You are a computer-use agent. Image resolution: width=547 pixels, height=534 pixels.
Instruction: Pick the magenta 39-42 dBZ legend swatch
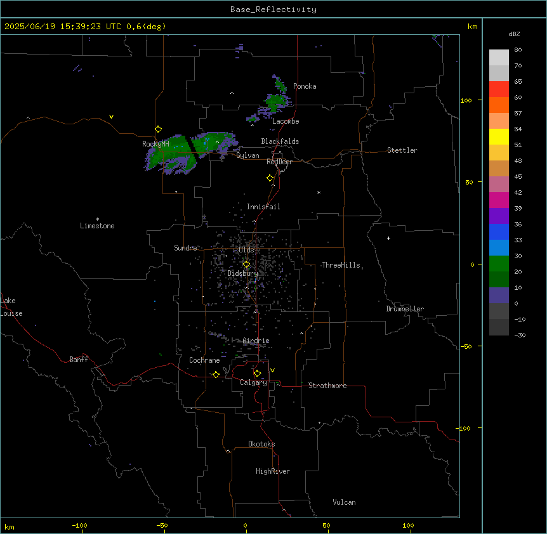tap(499, 200)
